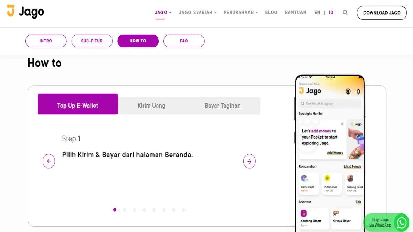
Task: Select the HOW TO pill button
Action: [x=138, y=41]
